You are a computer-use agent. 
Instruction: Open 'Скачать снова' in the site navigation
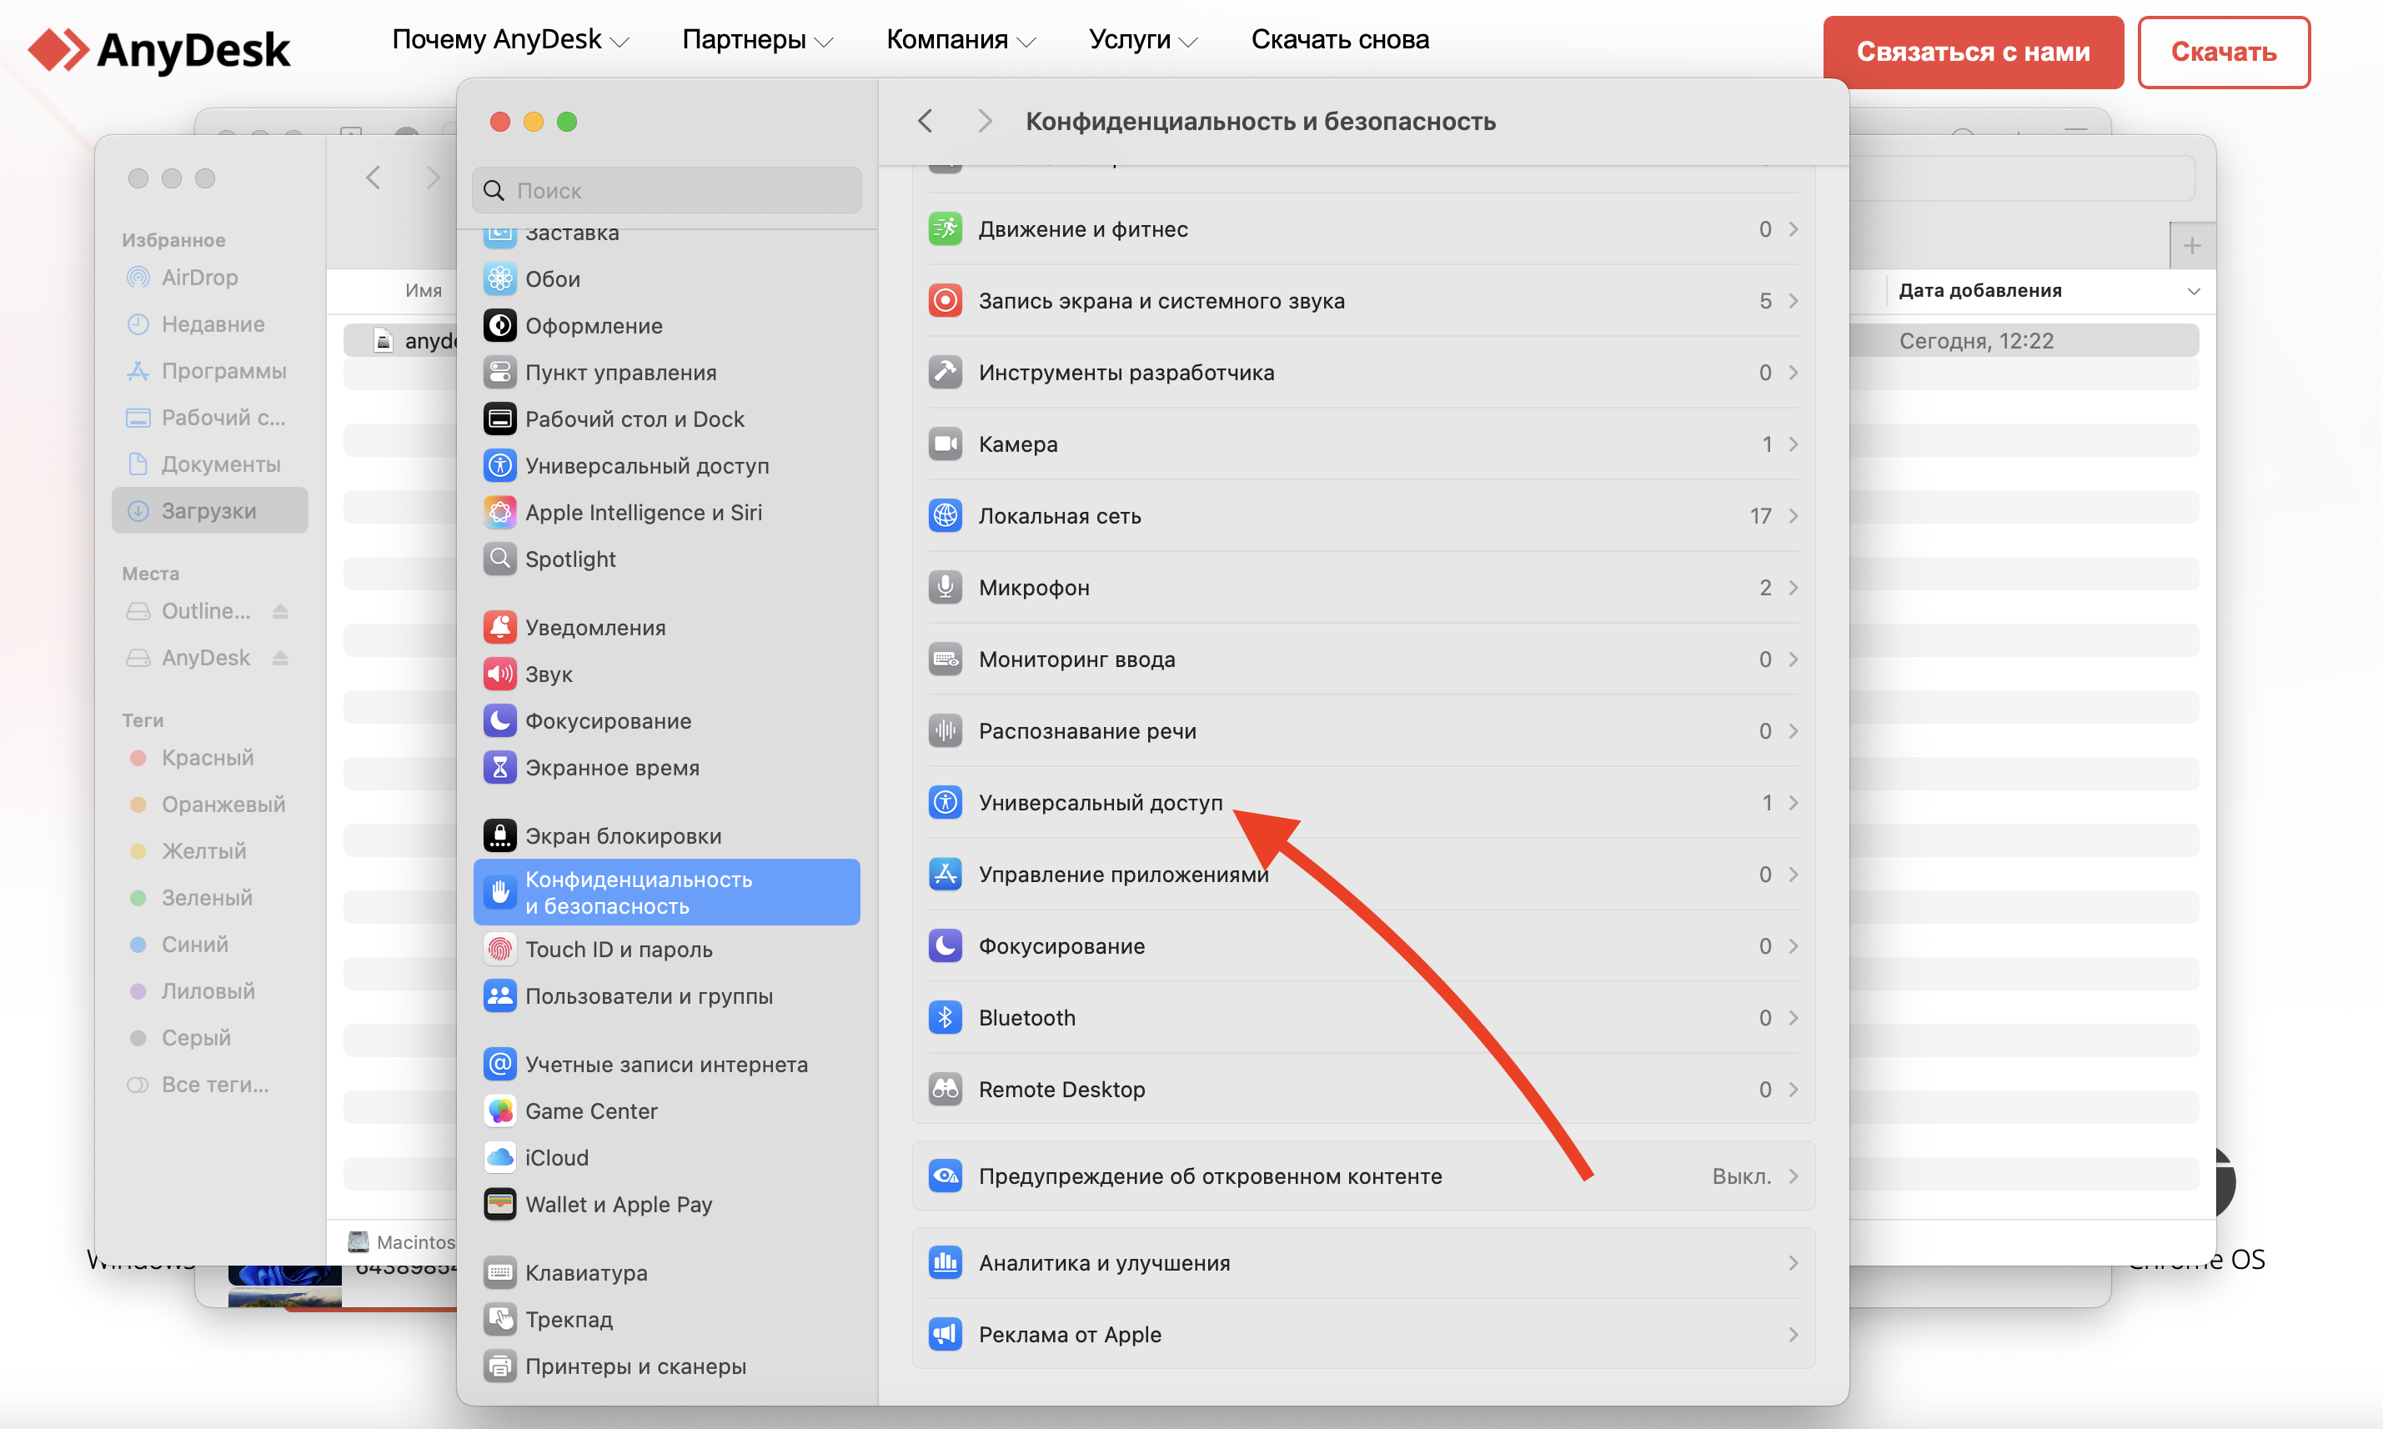point(1339,39)
